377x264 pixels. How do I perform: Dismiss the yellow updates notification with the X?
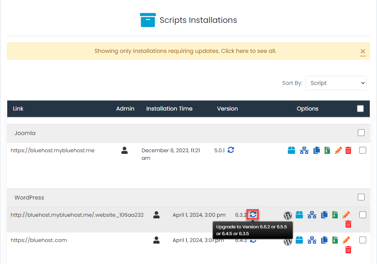363,51
